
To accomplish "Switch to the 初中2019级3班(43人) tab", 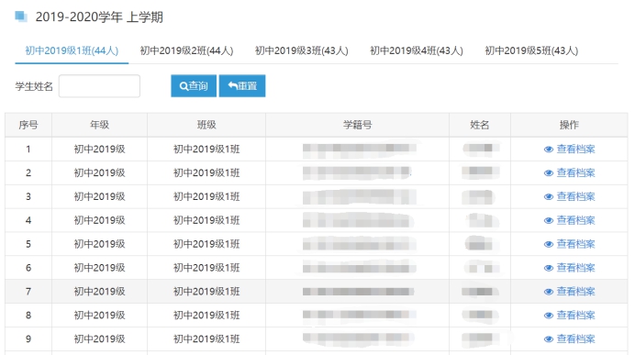I will click(x=302, y=50).
